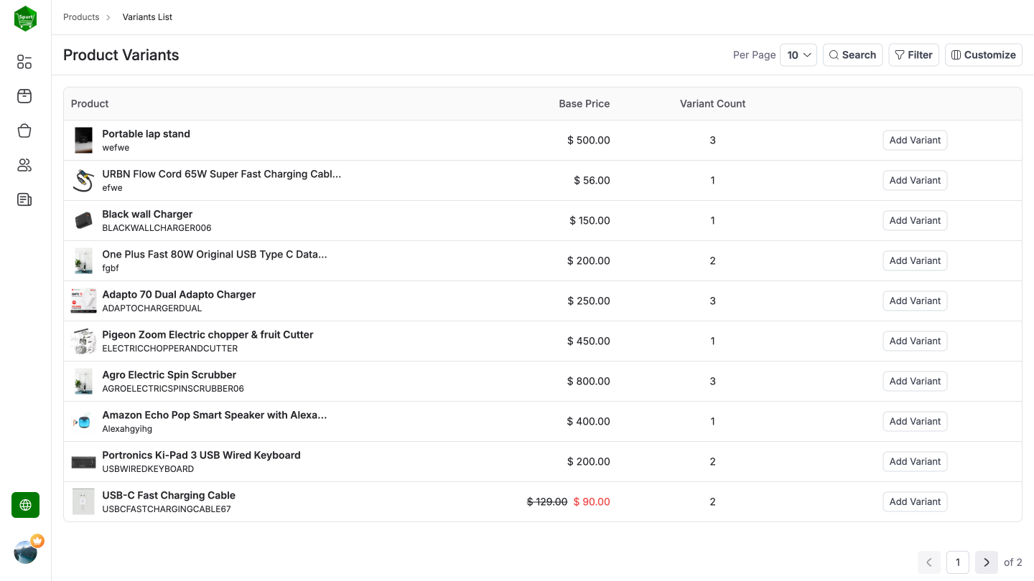The width and height of the screenshot is (1034, 581).
Task: Go to next page with the right arrow
Action: click(986, 562)
